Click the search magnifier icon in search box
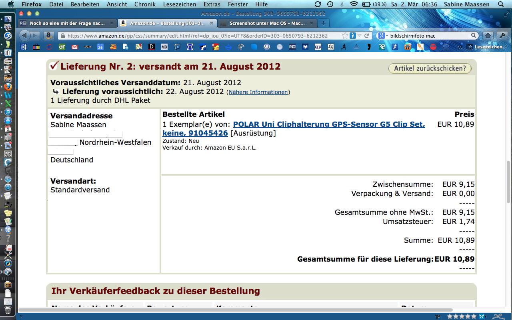Screen dimensions: 512x320 pyautogui.click(x=473, y=36)
